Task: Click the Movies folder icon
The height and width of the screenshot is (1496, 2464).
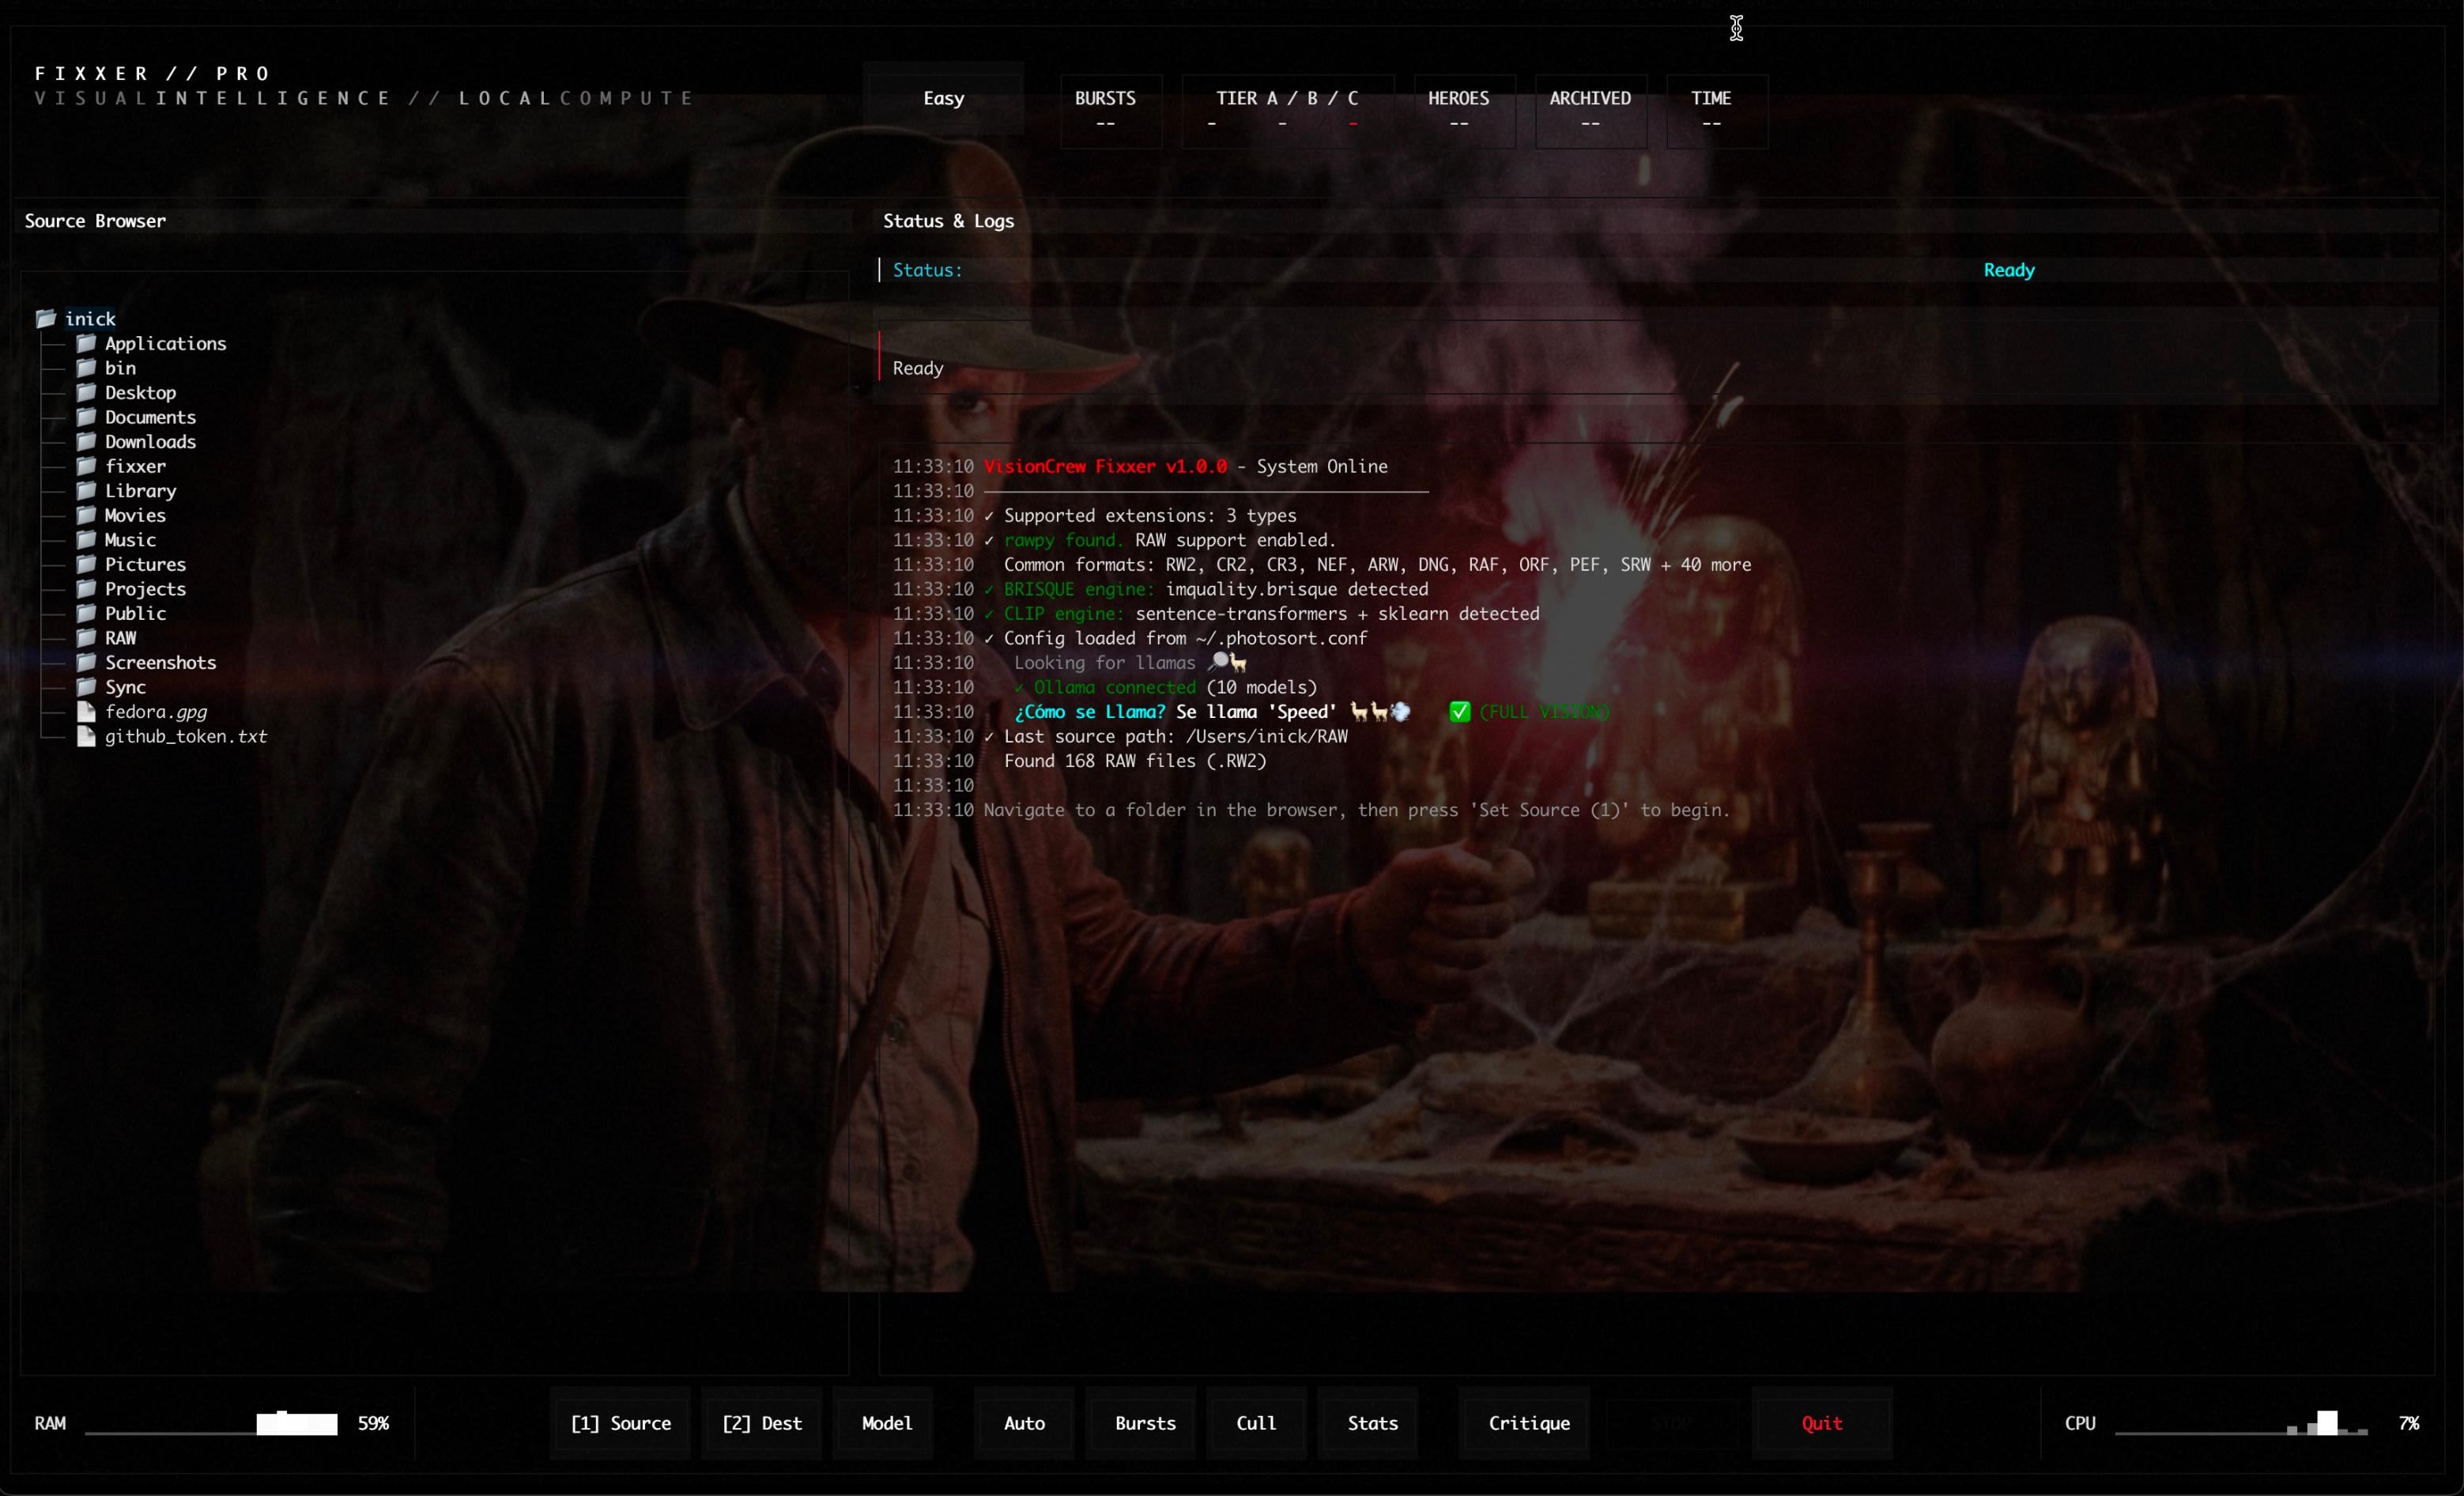Action: [x=86, y=515]
